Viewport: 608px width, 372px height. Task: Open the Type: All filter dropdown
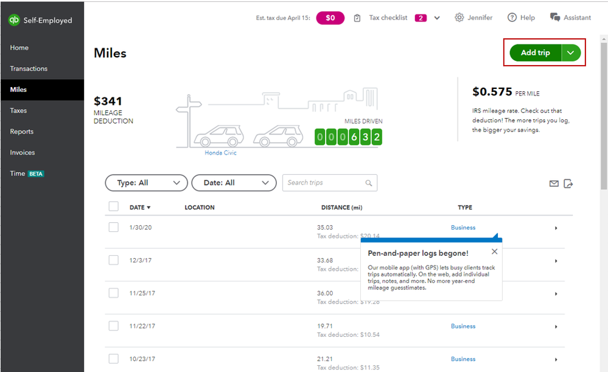(146, 183)
